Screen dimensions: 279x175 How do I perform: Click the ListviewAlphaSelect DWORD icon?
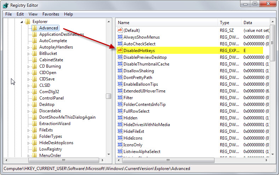click(x=120, y=152)
